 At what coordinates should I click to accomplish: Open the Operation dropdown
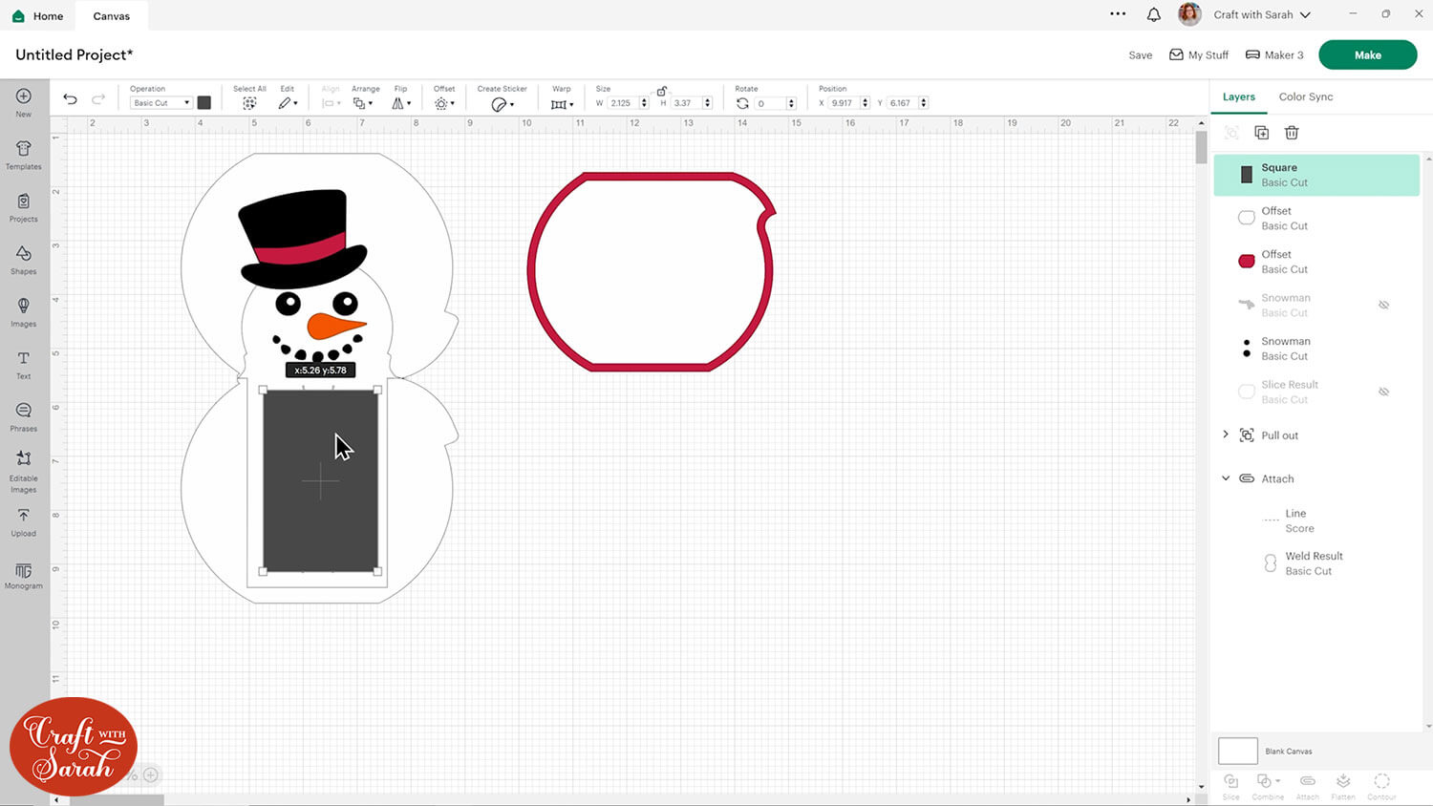pos(160,103)
